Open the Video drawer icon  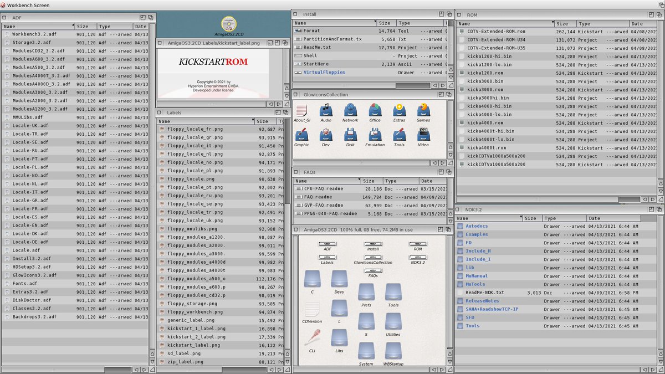[423, 135]
